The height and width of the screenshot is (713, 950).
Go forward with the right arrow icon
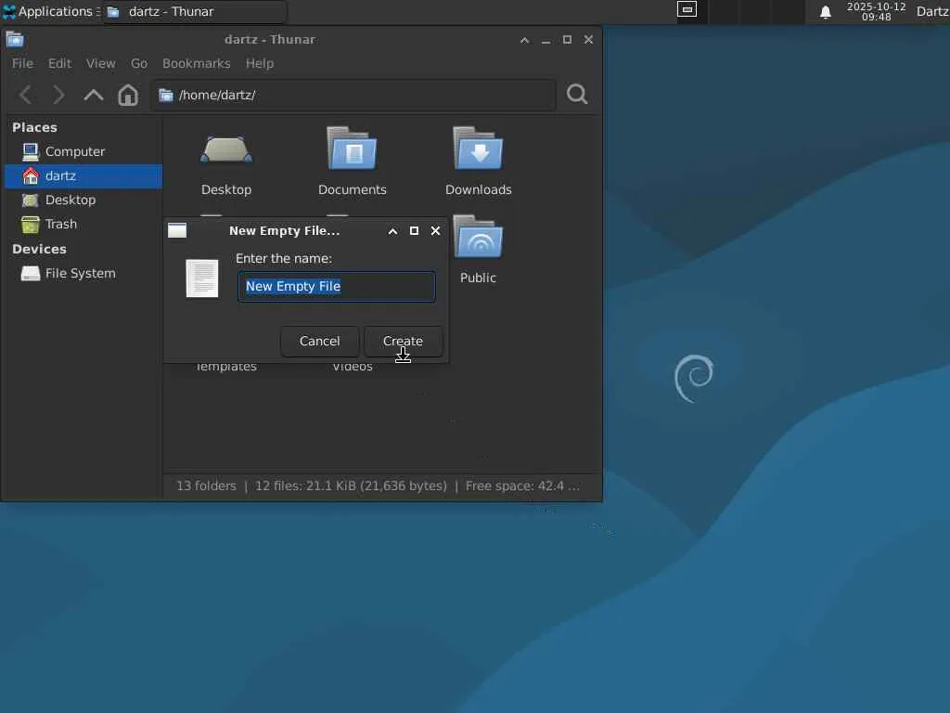tap(58, 95)
